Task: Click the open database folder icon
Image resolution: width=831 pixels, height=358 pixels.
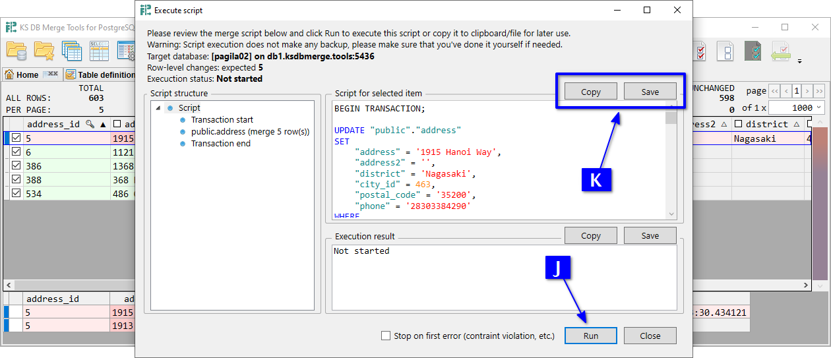Action: point(16,51)
